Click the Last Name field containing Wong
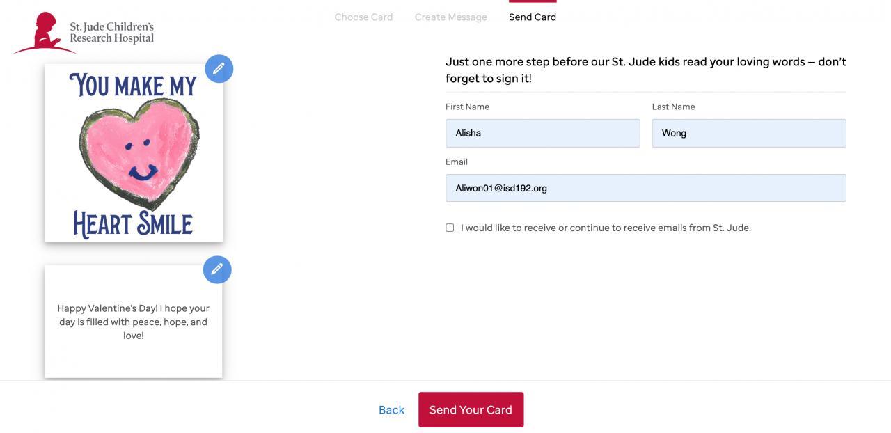The height and width of the screenshot is (433, 891). point(748,133)
